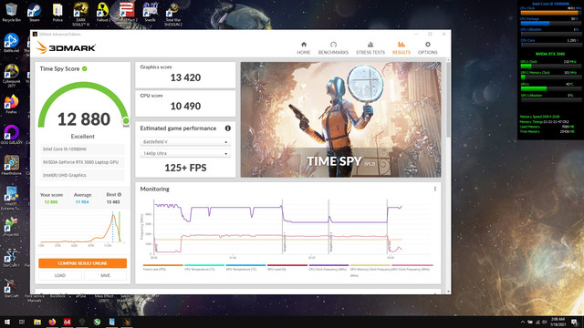Viewport: 584px width, 328px height.
Task: Select the GOG Galaxy desktop shortcut
Action: 12,135
